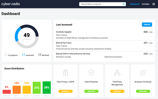The width and height of the screenshot is (158, 99).
Task: Click the Third-Party Management network icon
Action: coord(117,73)
